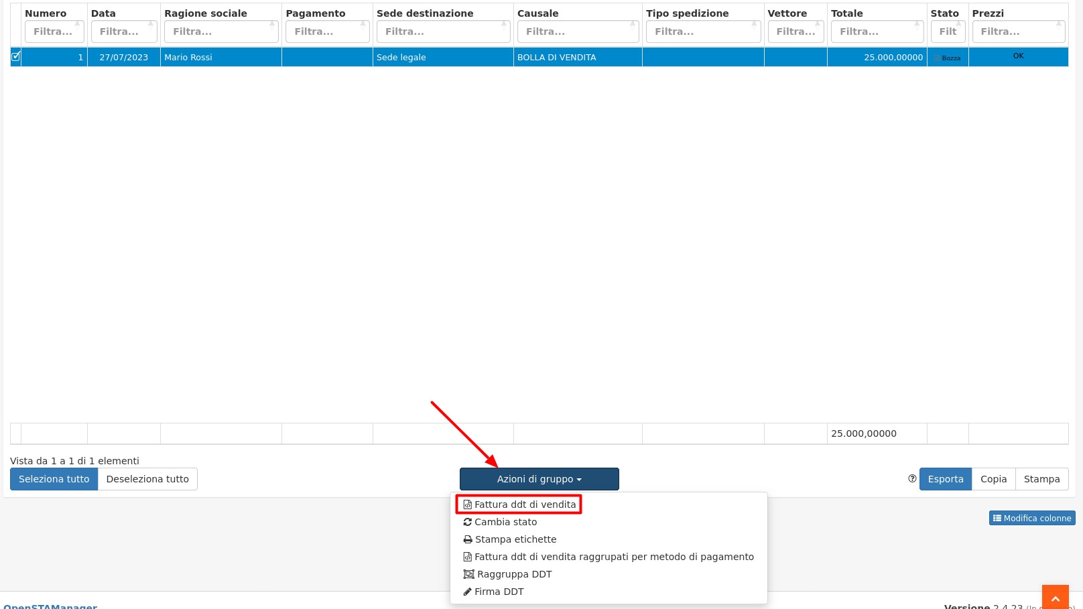Viewport: 1083px width, 609px height.
Task: Click the Esporta button
Action: tap(945, 479)
